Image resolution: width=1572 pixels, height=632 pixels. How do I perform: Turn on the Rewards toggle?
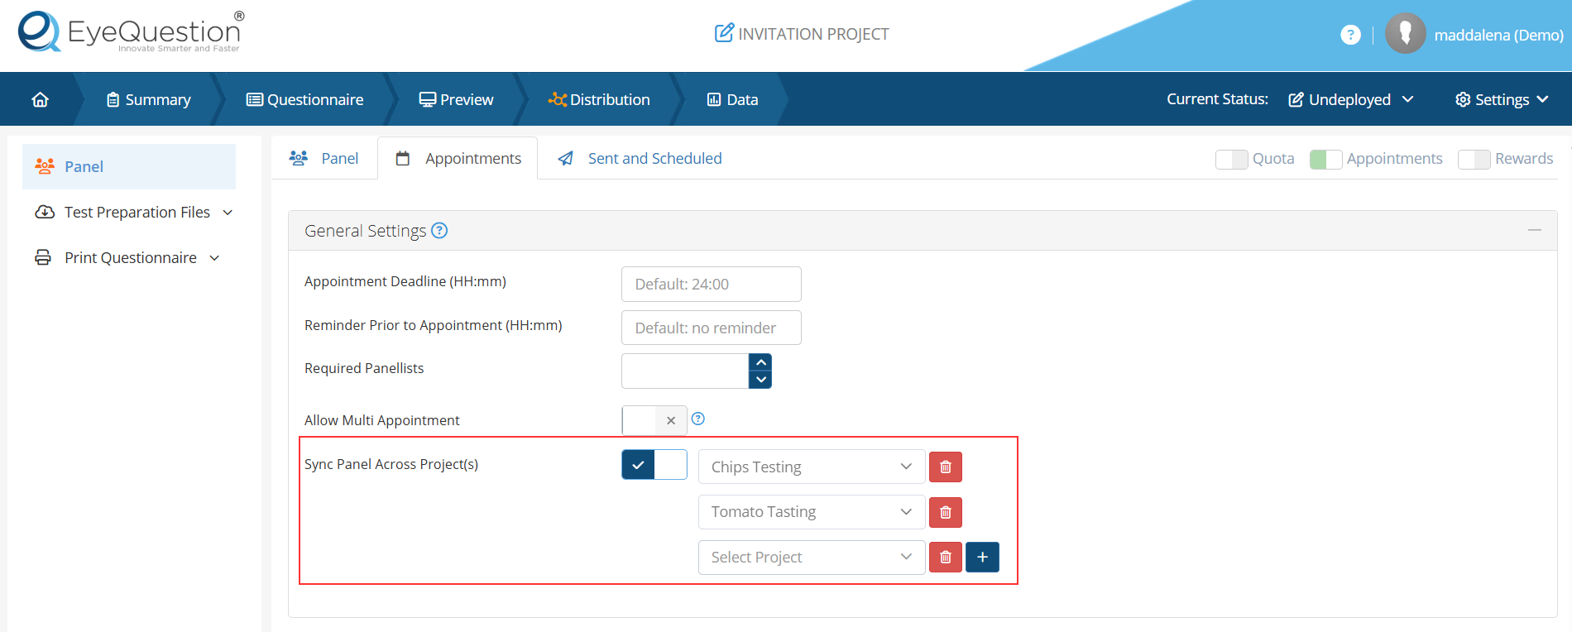coord(1474,159)
